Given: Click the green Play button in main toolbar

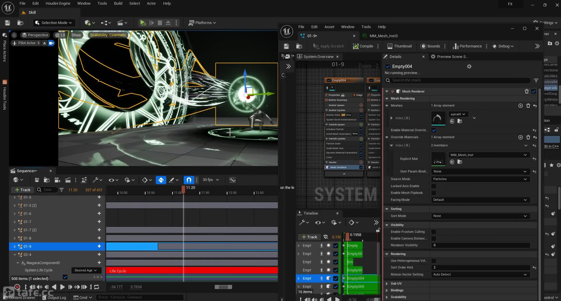Looking at the screenshot, I should [x=143, y=23].
